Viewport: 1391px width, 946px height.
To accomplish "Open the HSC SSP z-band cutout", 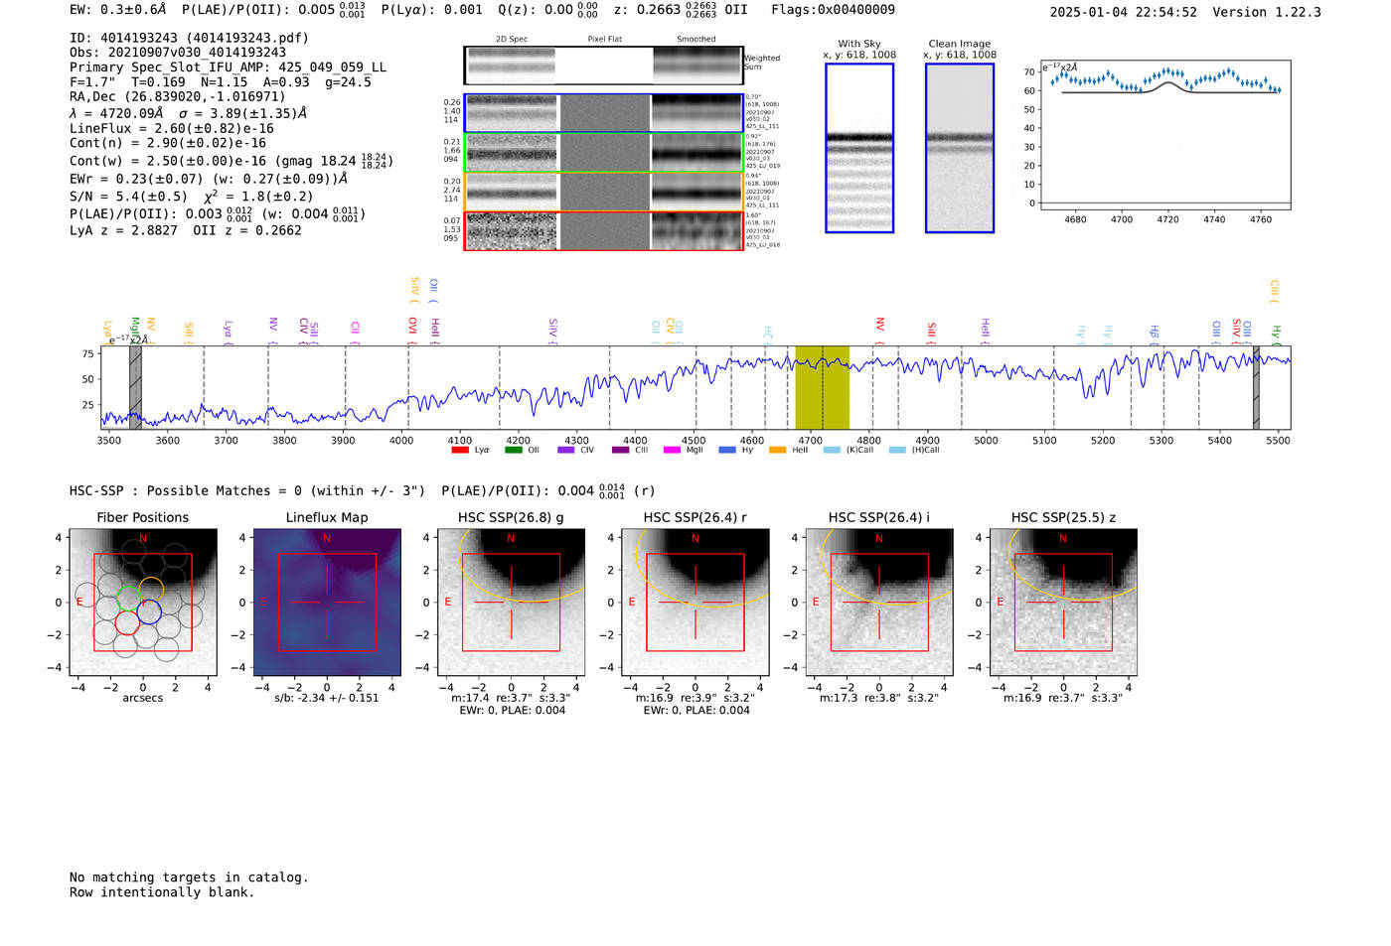I will [1063, 604].
